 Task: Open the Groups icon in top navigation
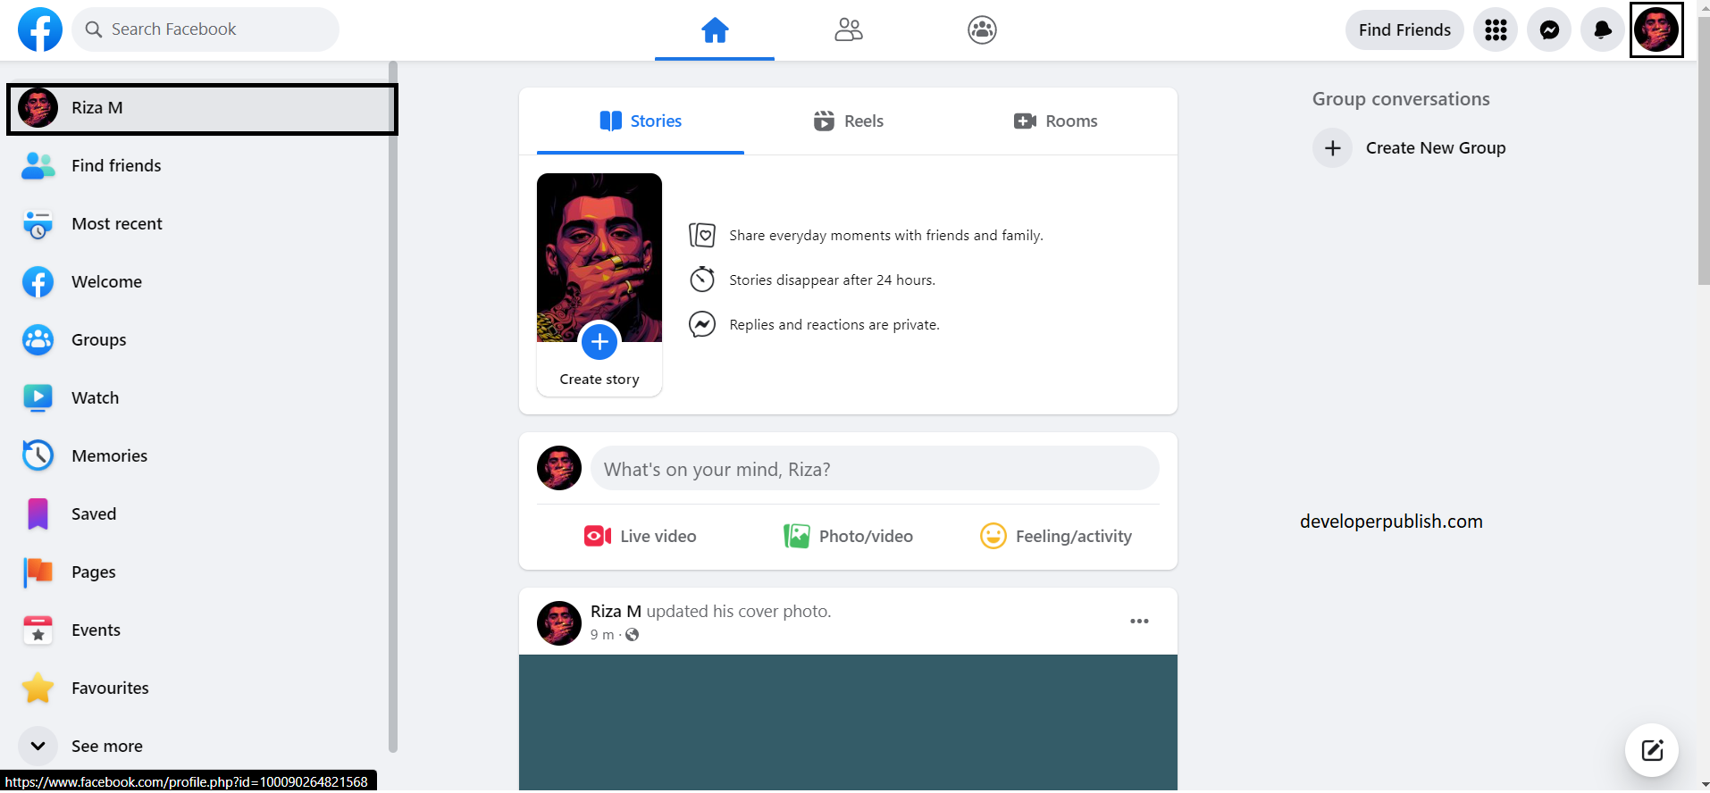pyautogui.click(x=982, y=30)
